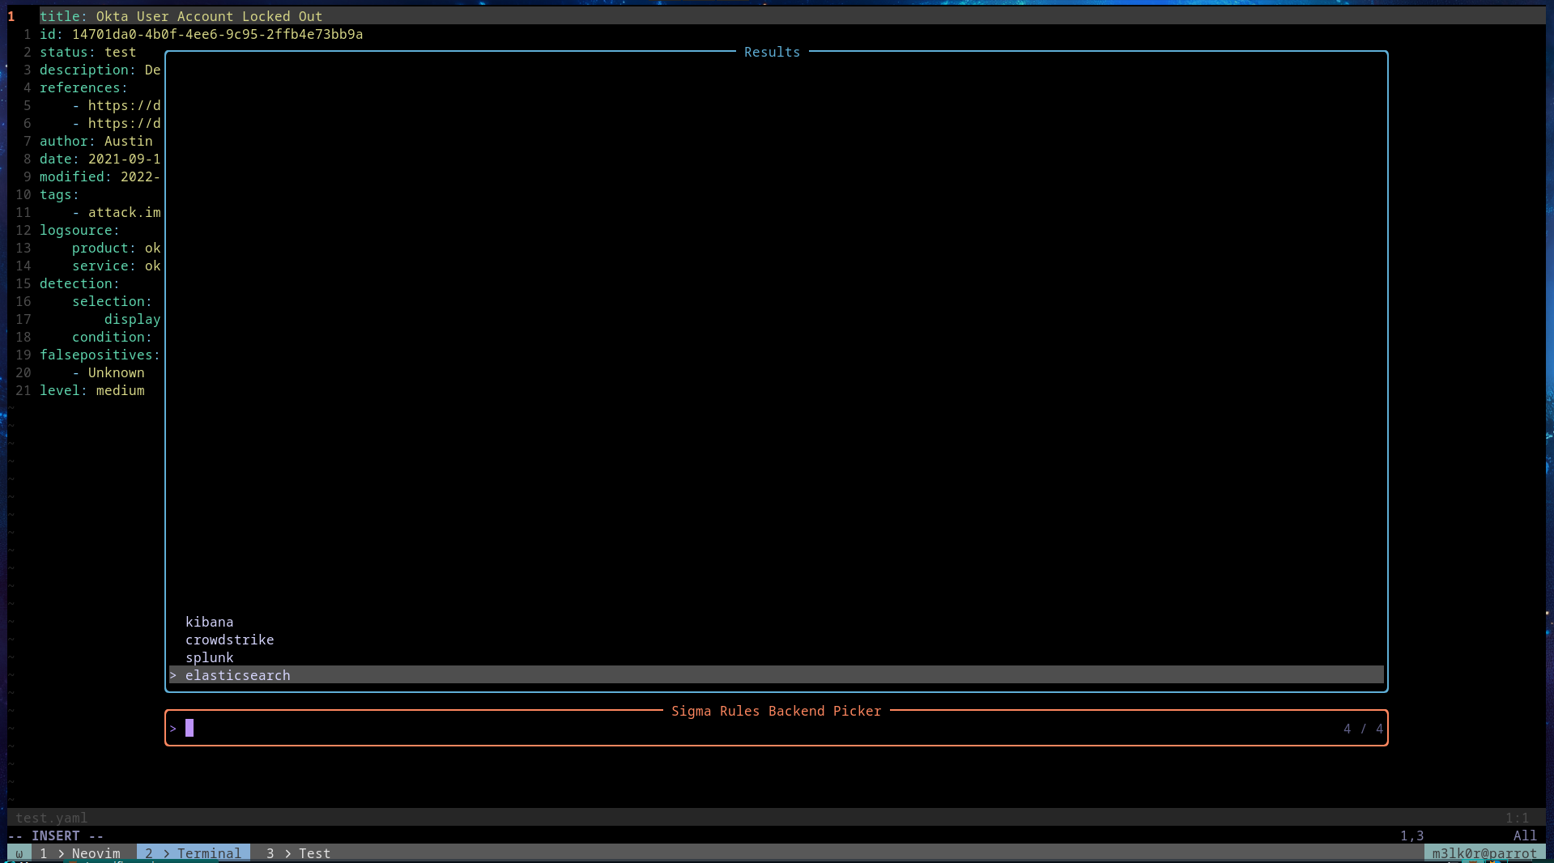Screen dimensions: 1554x863
Task: Select the elasticsearch backend entry
Action: [238, 675]
